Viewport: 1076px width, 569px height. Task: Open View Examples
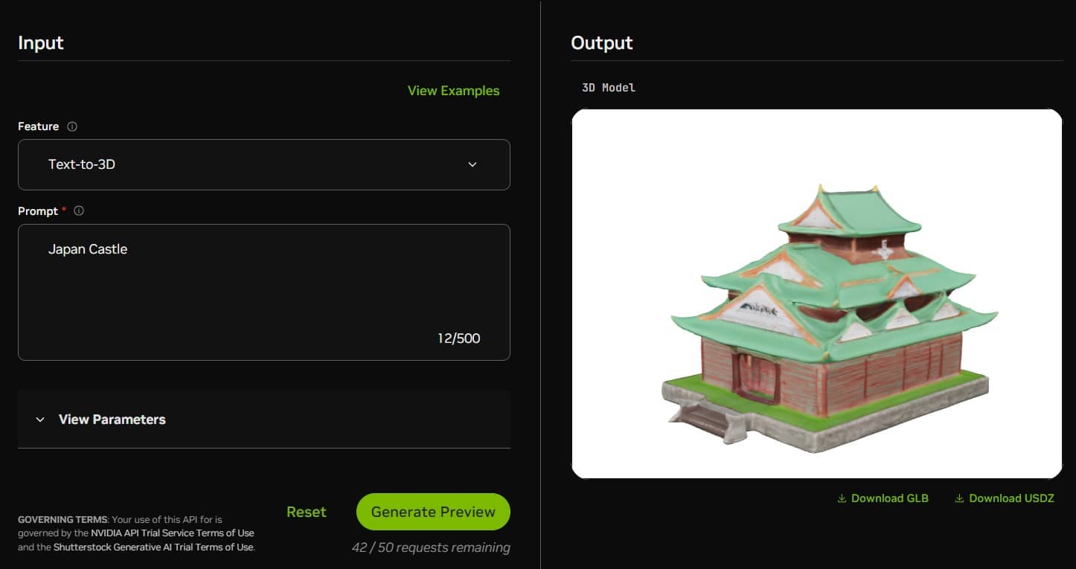[x=453, y=90]
